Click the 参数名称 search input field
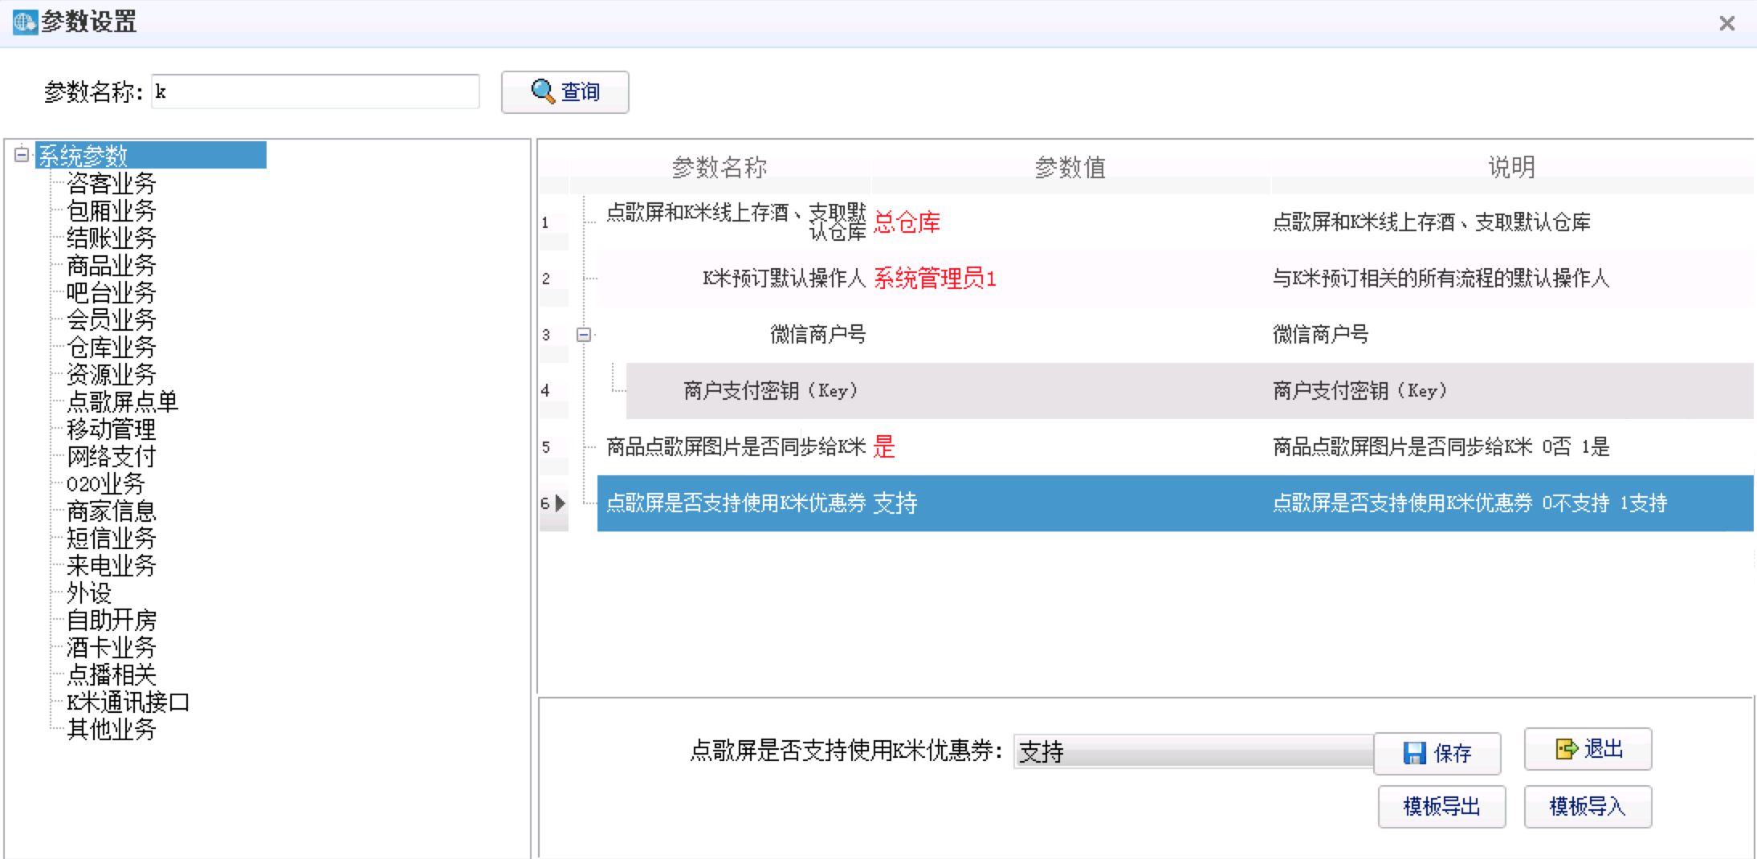 coord(316,92)
